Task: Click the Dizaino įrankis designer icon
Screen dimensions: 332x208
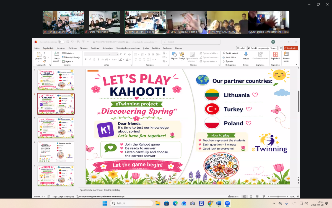Action: tap(286, 54)
